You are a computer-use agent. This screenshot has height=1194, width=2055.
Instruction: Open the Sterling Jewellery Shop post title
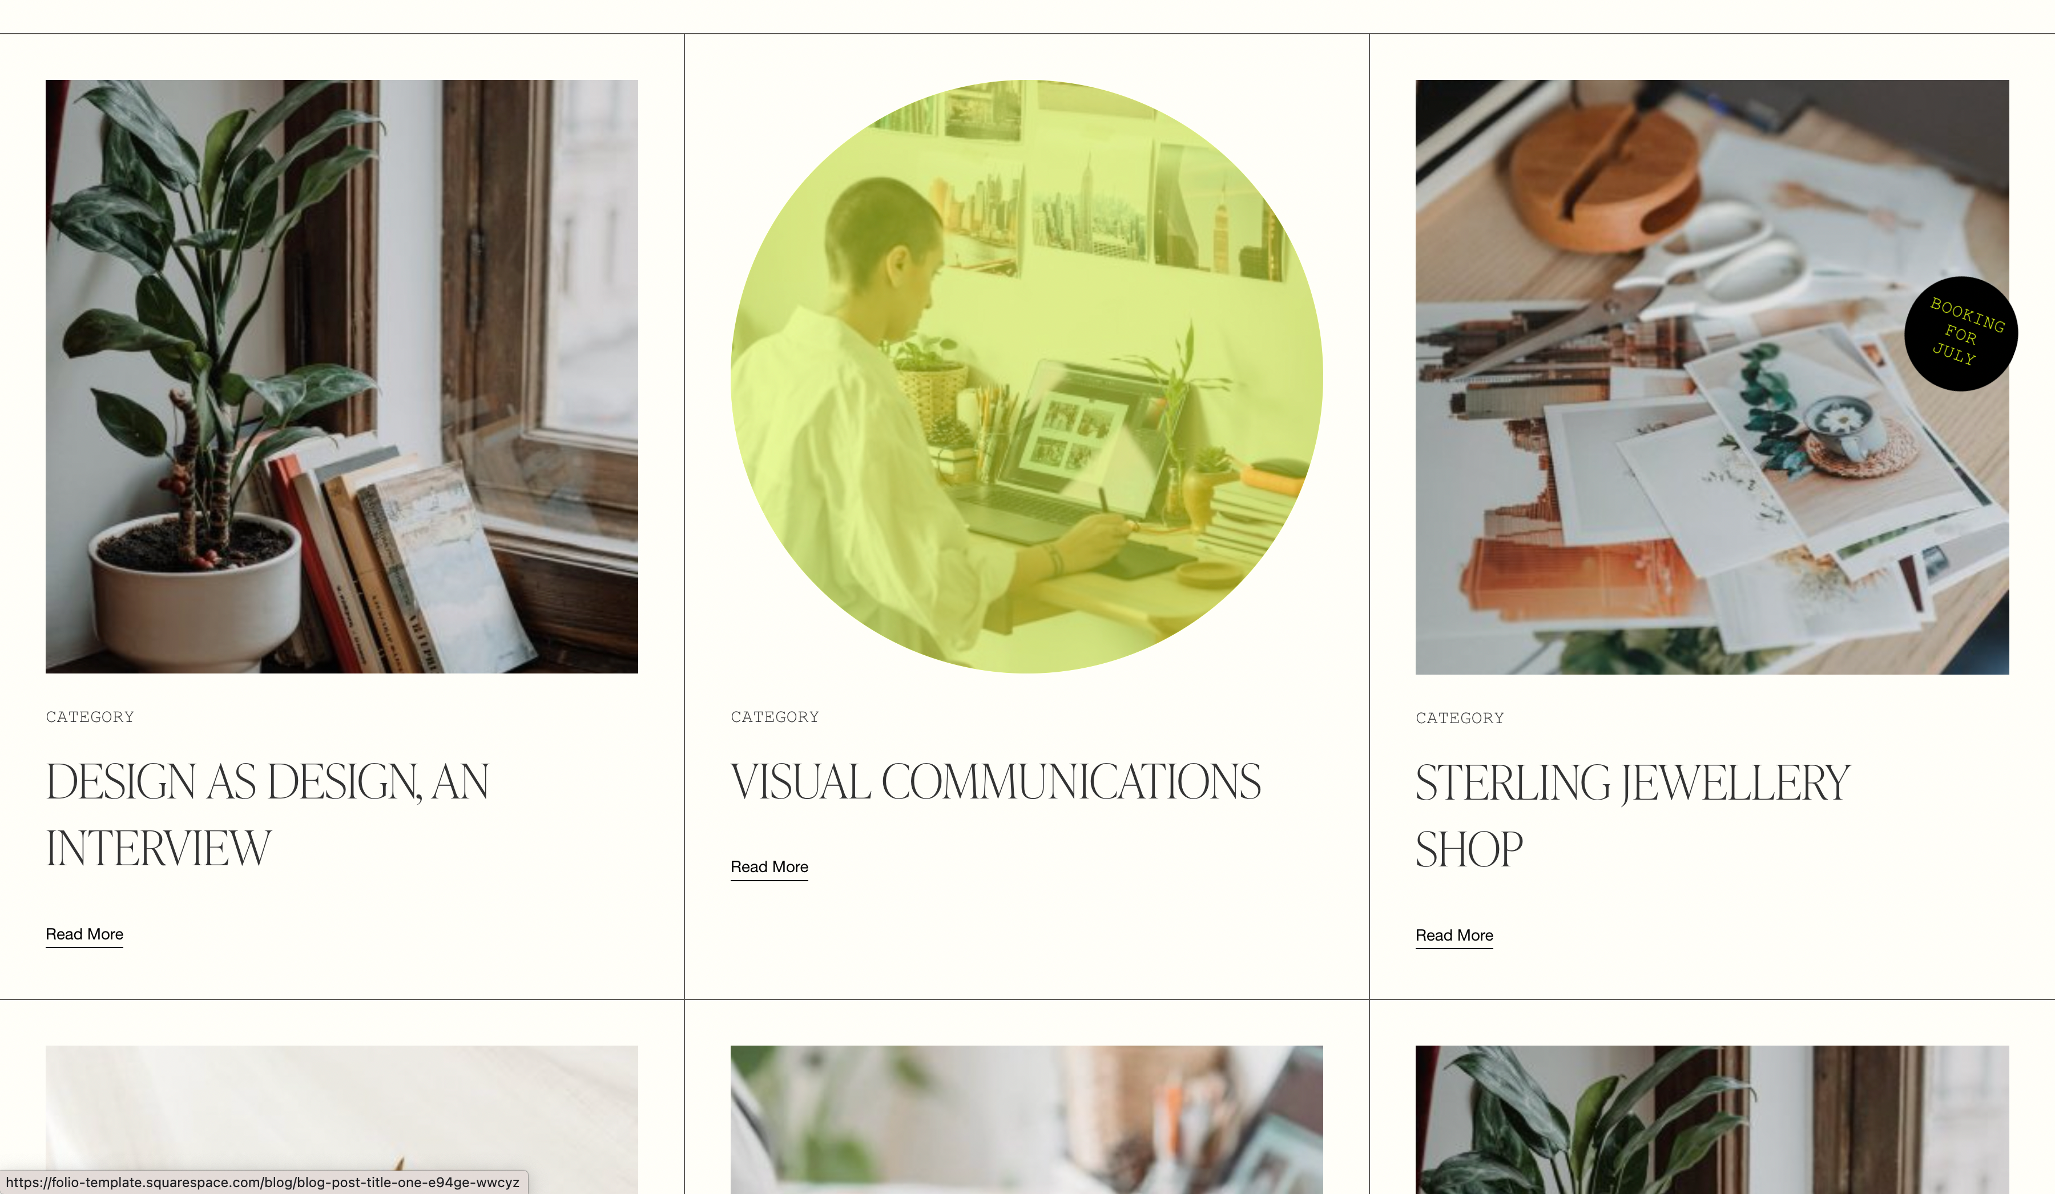coord(1633,816)
